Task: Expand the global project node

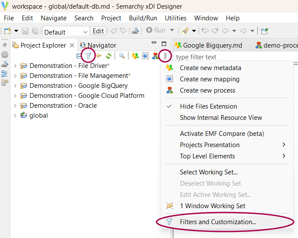Action: click(15, 116)
